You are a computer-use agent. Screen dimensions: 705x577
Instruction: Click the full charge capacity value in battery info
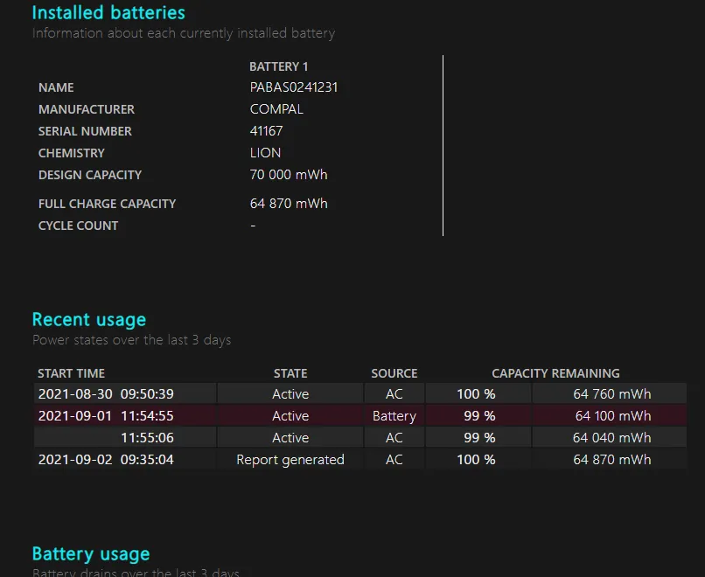click(x=289, y=204)
